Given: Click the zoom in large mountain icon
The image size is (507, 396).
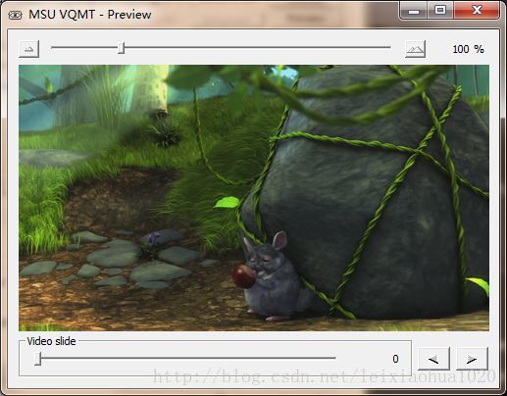Looking at the screenshot, I should pos(415,49).
